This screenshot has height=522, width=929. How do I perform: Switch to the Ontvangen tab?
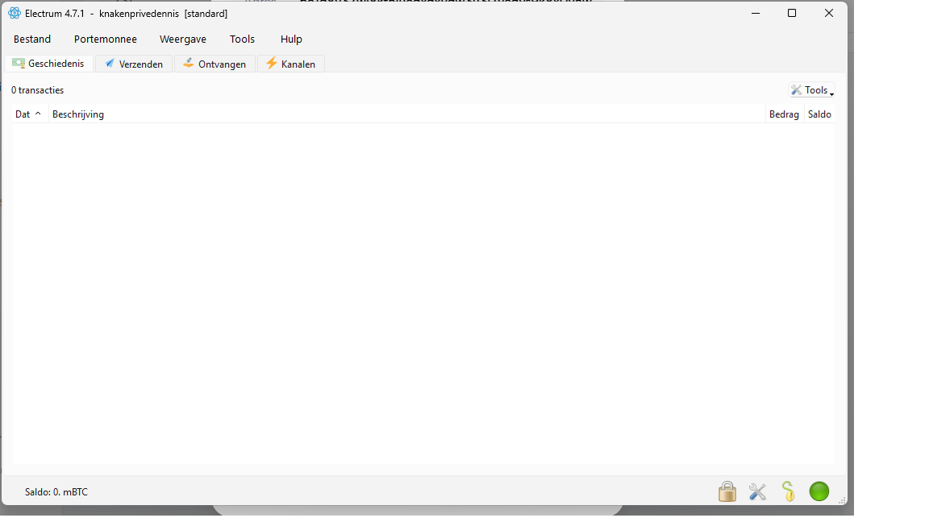(215, 64)
